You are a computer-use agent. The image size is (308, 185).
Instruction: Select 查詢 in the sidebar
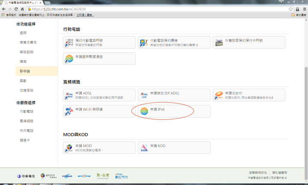(x=23, y=33)
